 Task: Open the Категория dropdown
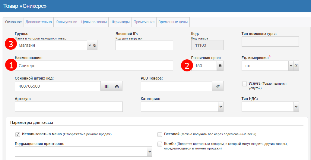[221, 107]
